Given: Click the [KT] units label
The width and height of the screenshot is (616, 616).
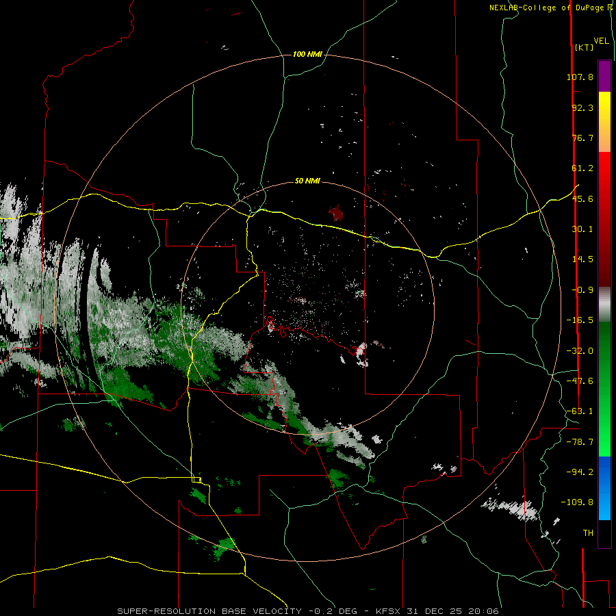Looking at the screenshot, I should point(584,47).
